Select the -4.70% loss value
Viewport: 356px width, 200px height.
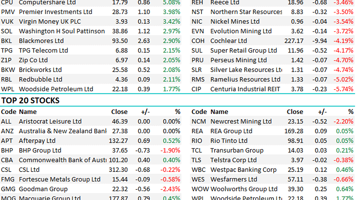[x=344, y=60]
